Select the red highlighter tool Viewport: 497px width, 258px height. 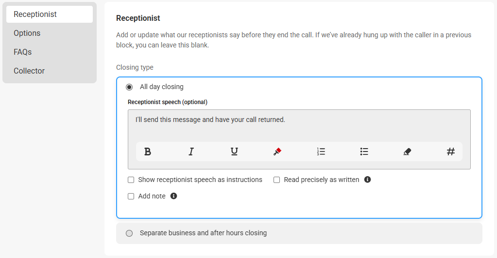tap(277, 152)
